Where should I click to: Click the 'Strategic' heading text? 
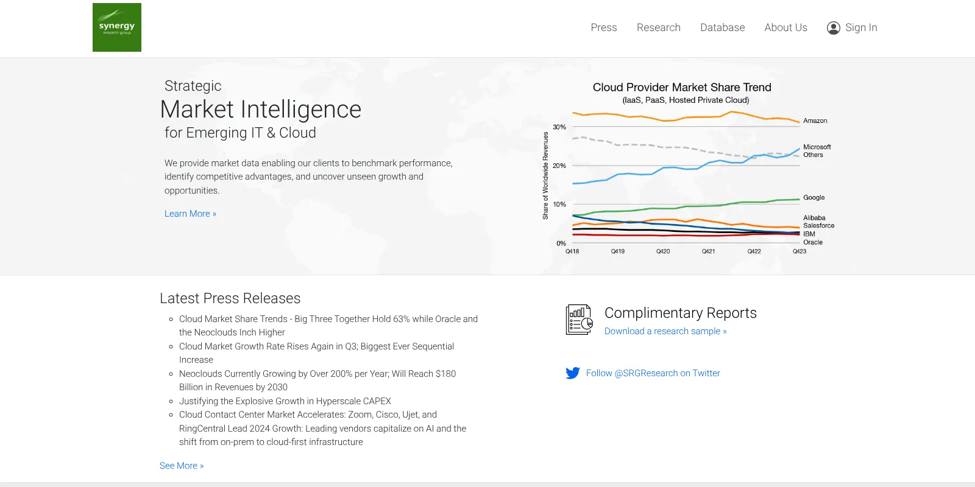(x=193, y=86)
